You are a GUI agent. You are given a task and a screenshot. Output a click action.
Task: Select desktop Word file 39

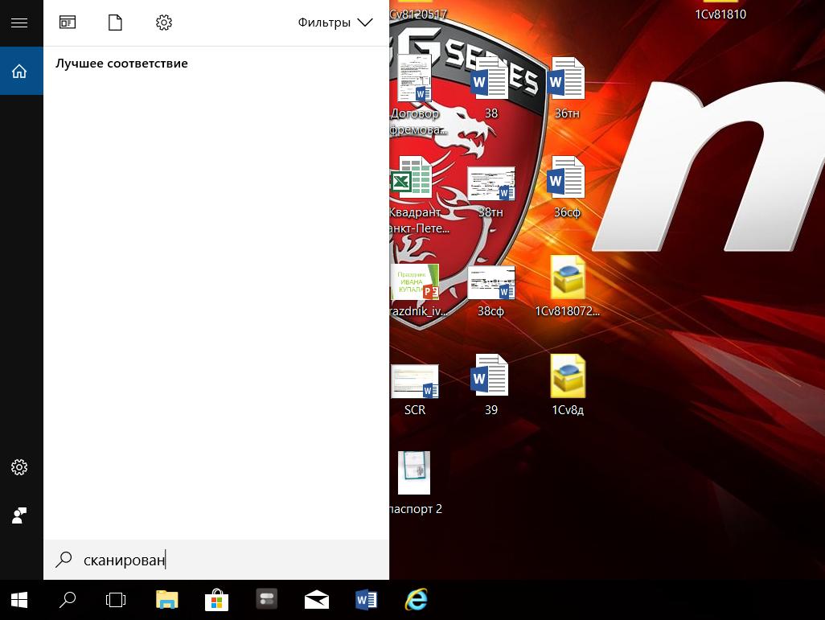490,384
